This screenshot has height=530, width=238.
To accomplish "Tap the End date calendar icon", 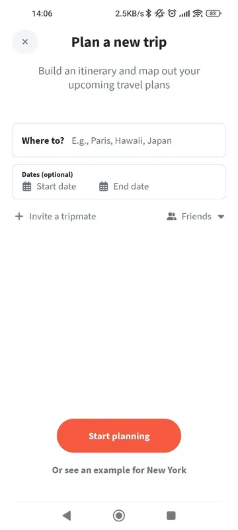I will click(x=104, y=186).
